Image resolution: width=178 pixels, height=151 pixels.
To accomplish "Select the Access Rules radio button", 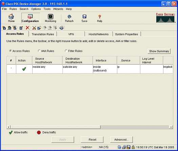I will point(11,51).
